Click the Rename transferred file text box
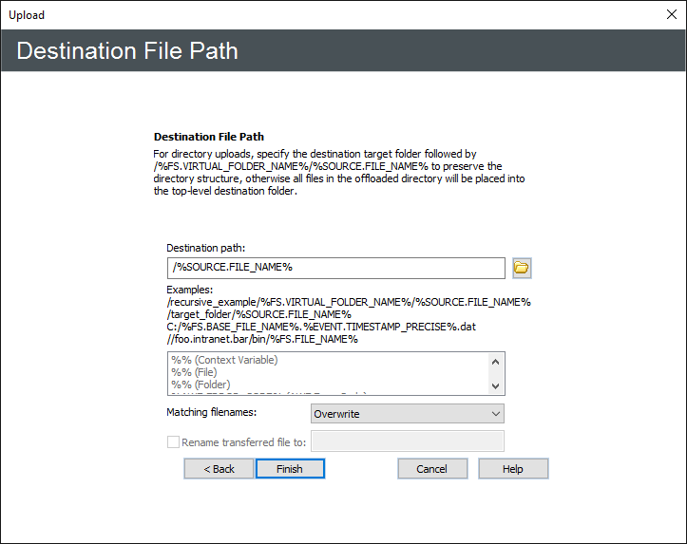Screen dimensions: 687x544 [x=408, y=441]
